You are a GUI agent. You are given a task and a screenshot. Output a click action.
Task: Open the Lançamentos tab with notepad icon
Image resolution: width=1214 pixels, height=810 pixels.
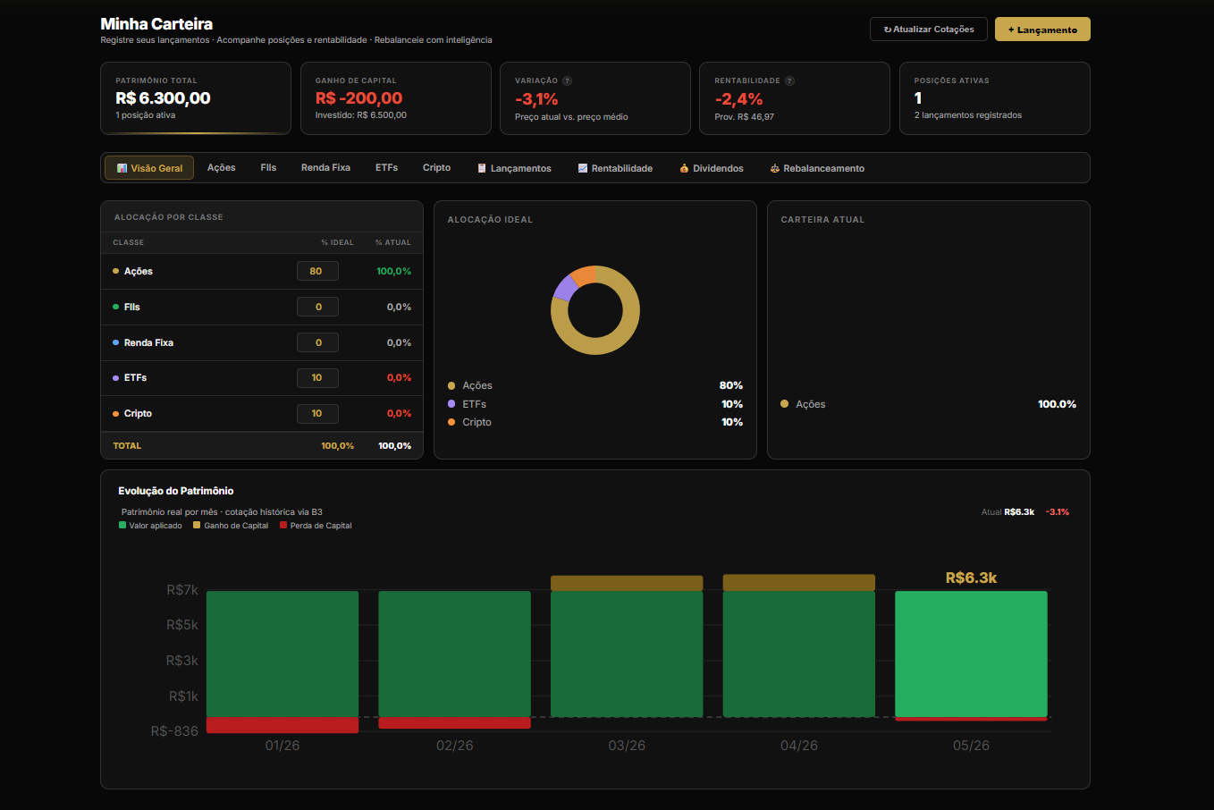[x=482, y=168]
